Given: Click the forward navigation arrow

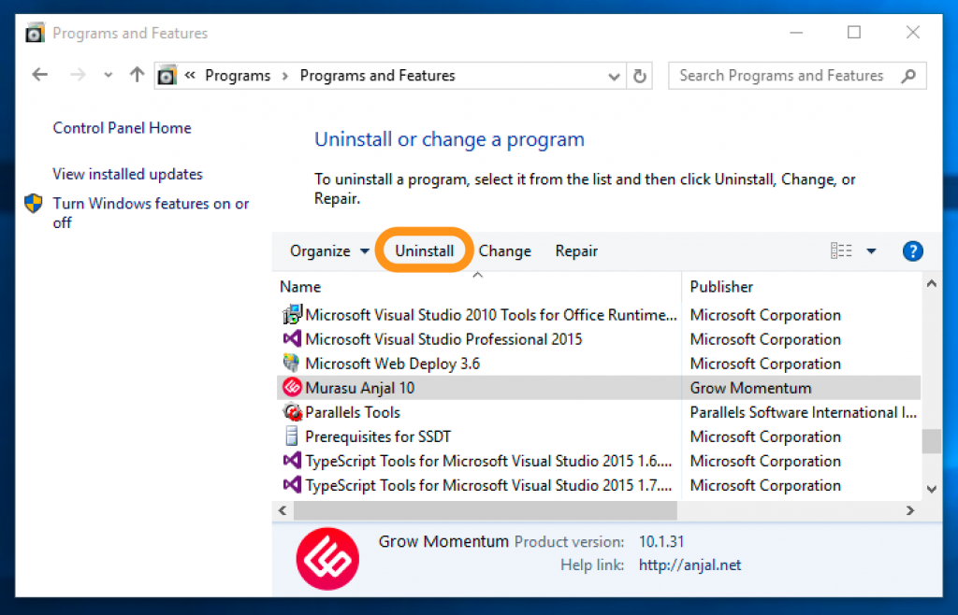Looking at the screenshot, I should pos(78,75).
